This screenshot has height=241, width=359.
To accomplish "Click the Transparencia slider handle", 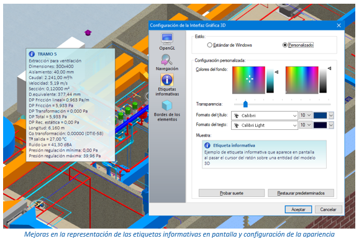I will (245, 104).
